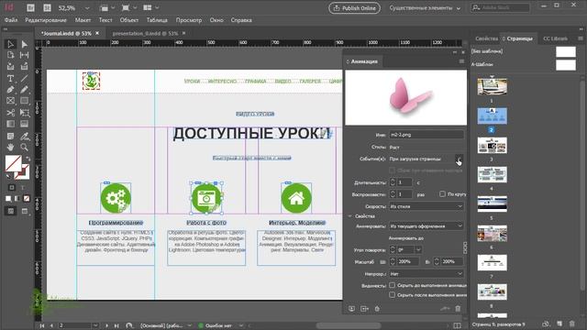The height and width of the screenshot is (330, 587).
Task: Open the workspace switcher dropdown
Action: pyautogui.click(x=426, y=8)
